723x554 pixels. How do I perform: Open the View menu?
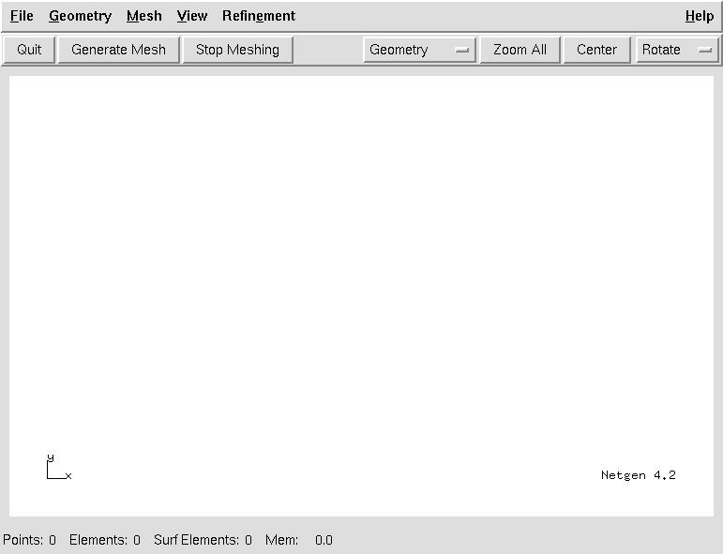point(192,16)
